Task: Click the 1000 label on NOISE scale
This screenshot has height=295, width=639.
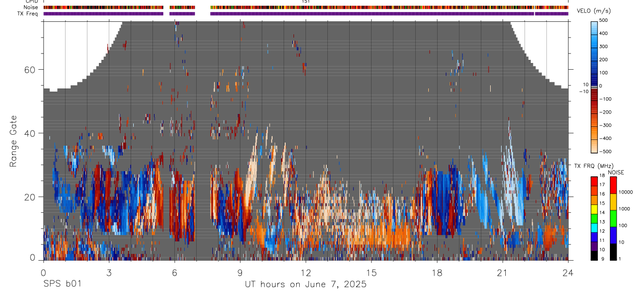Action: point(624,209)
